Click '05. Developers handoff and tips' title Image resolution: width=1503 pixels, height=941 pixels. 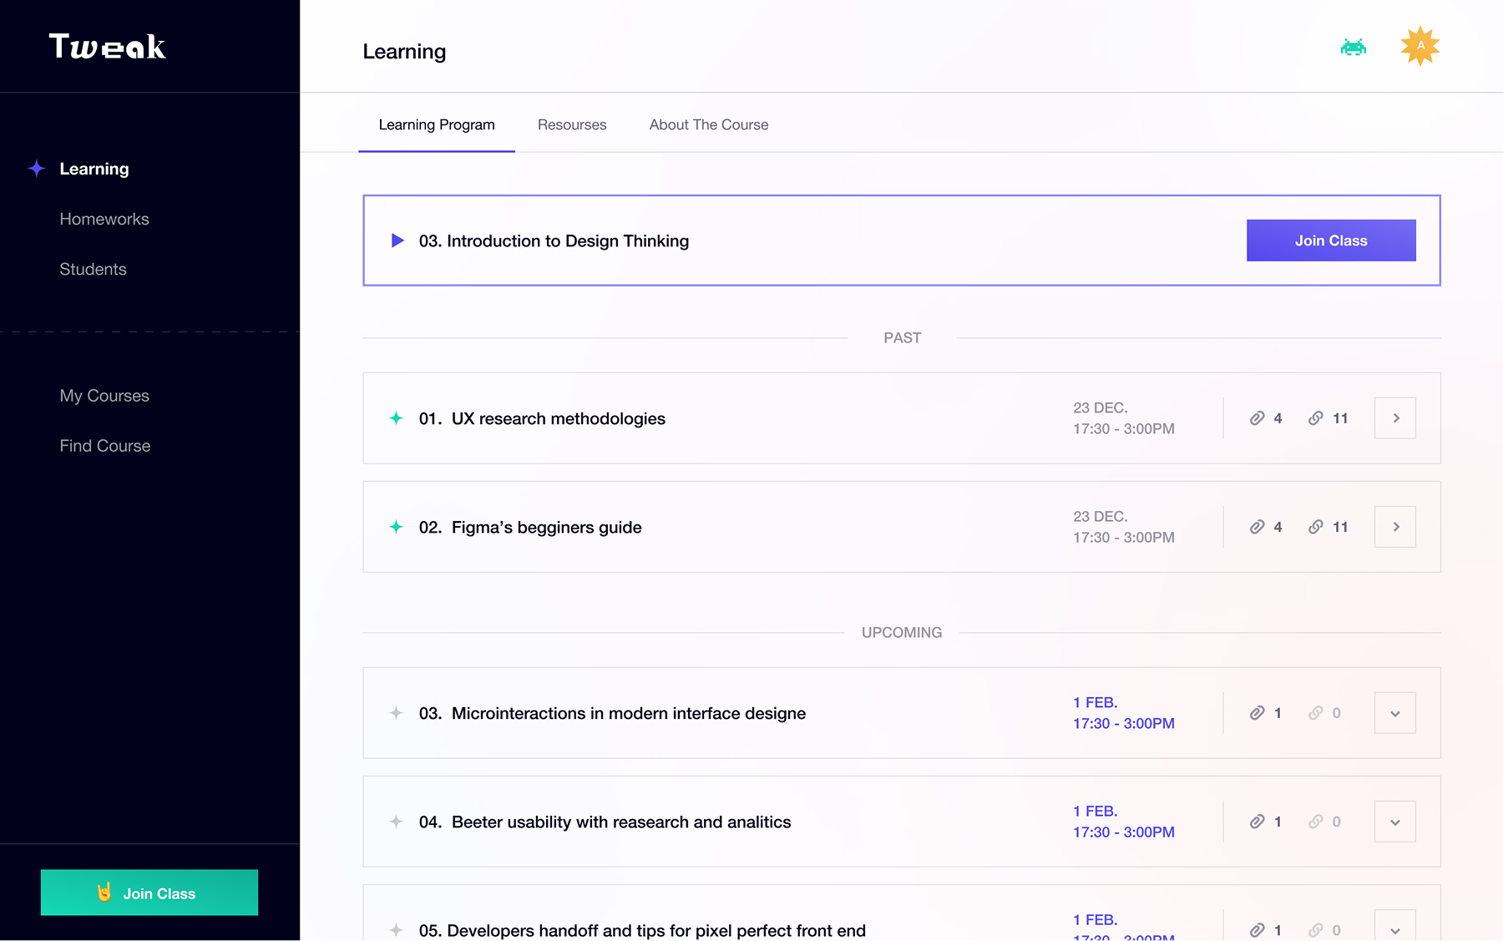click(x=642, y=930)
